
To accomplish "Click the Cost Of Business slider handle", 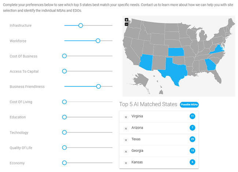I will point(64,56).
